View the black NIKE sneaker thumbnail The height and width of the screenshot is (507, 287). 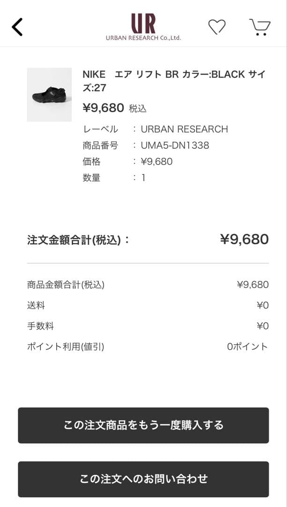[49, 92]
